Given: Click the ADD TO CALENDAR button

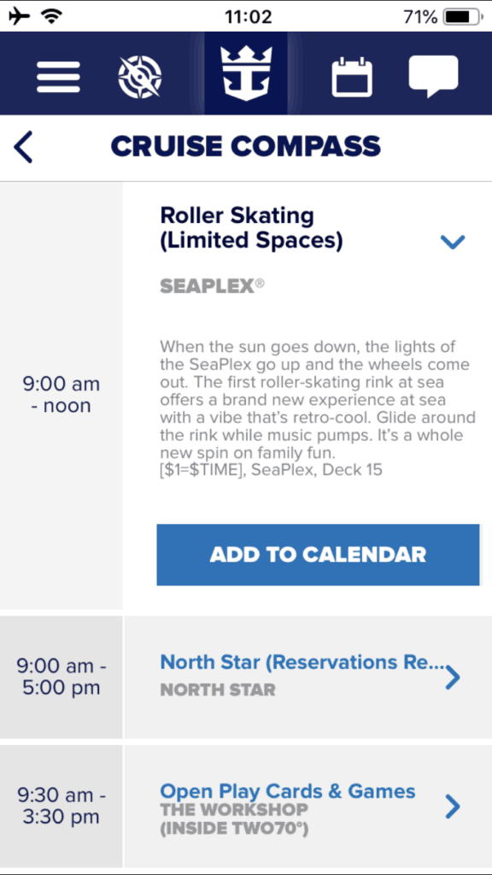Looking at the screenshot, I should (x=318, y=555).
